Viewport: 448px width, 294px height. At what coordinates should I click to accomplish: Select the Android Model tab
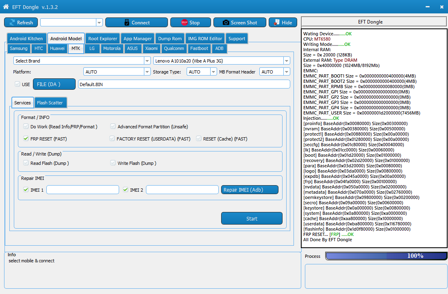[x=66, y=39]
